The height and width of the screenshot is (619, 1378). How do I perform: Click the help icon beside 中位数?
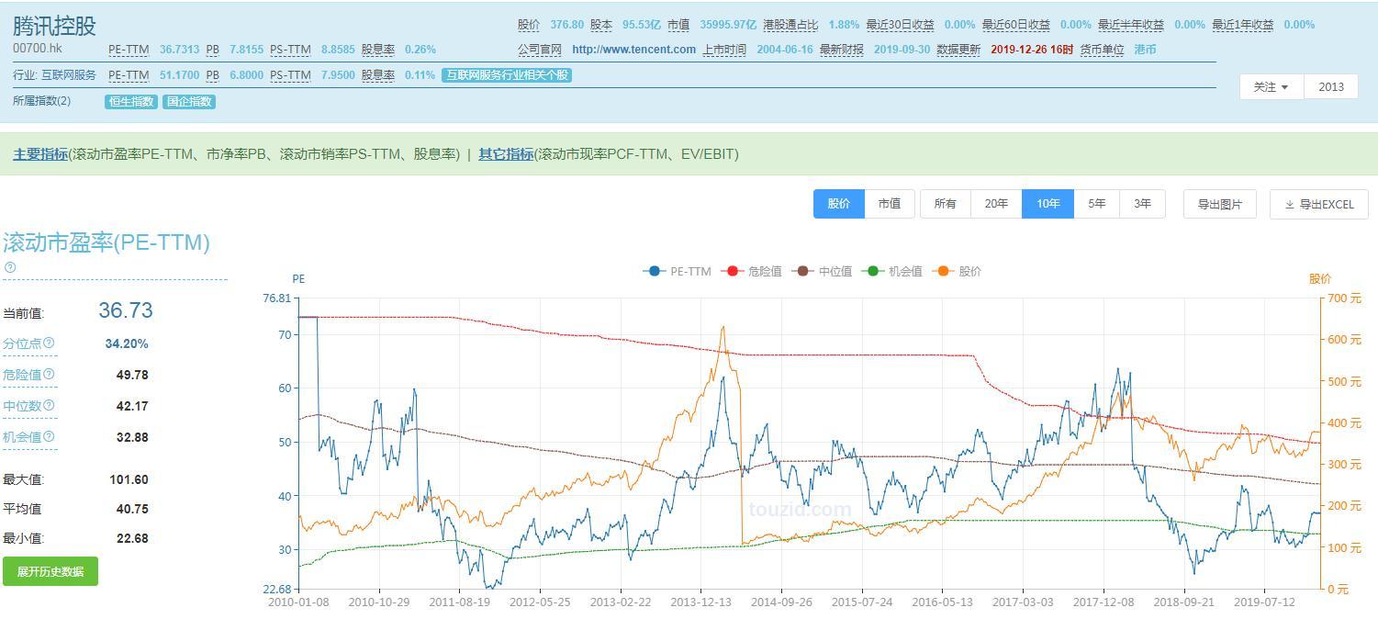coord(50,405)
